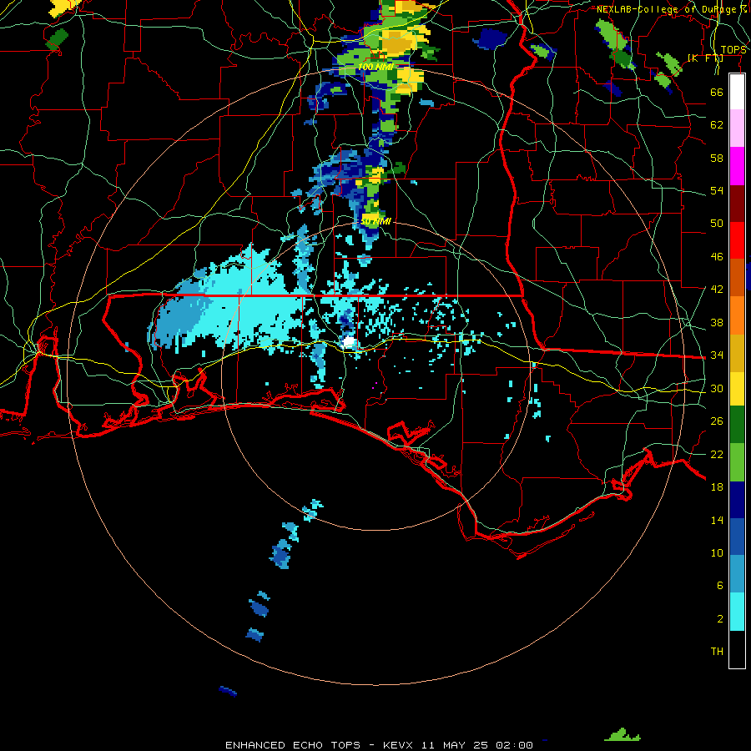Viewport: 751px width, 751px height.
Task: Click the "42" legend value
Action: pyautogui.click(x=717, y=289)
